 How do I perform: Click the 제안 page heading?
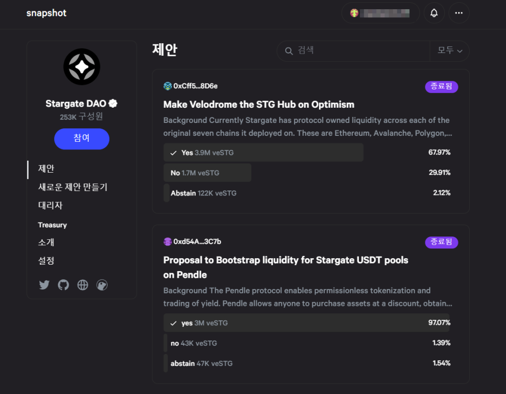(x=165, y=50)
